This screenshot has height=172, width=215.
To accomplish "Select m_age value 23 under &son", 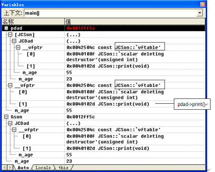I will (69, 161).
